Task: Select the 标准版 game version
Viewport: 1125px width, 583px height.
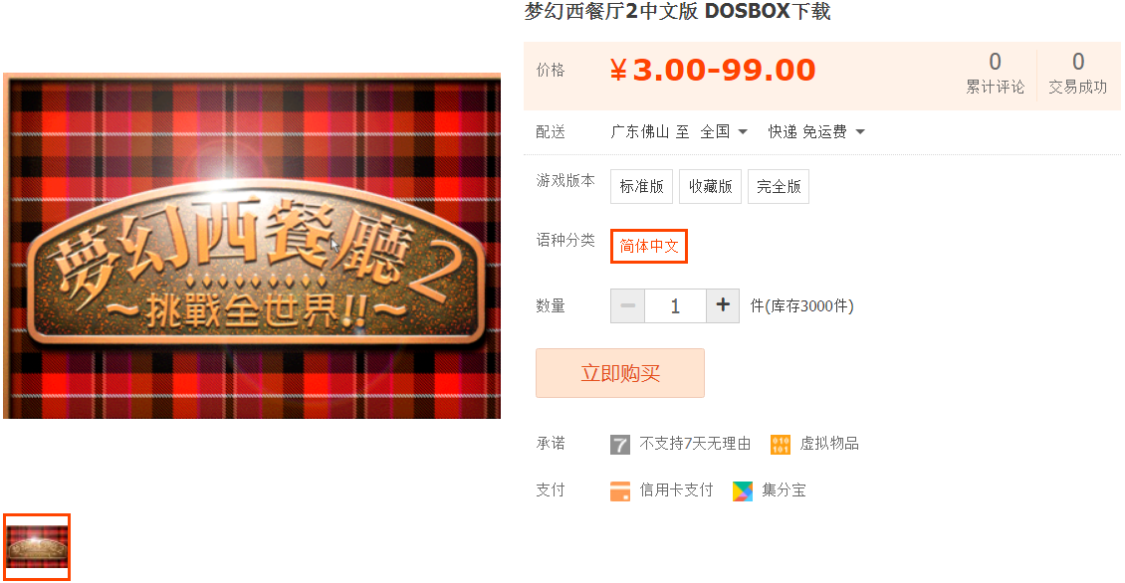Action: point(641,186)
